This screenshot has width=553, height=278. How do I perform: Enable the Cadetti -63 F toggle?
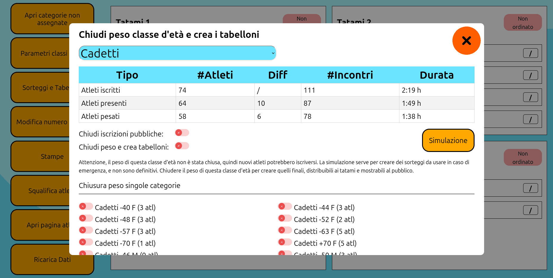click(285, 230)
